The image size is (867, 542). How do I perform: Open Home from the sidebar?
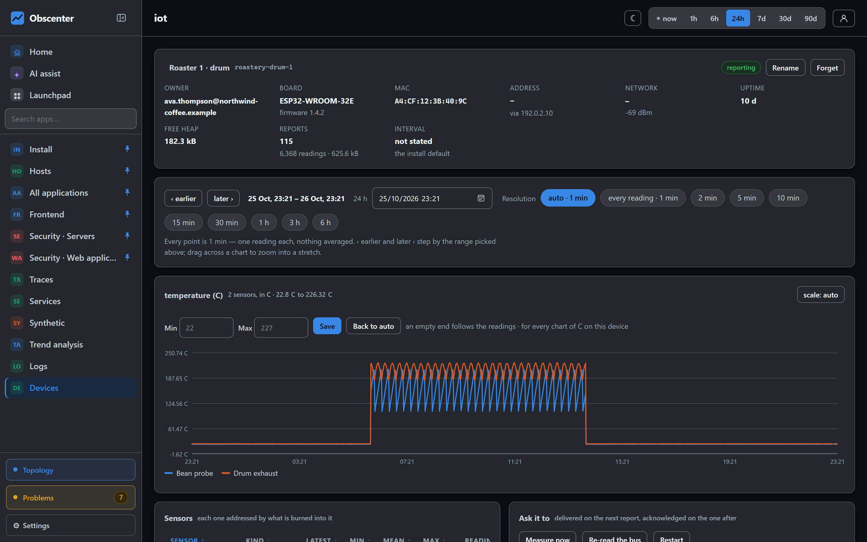tap(71, 52)
